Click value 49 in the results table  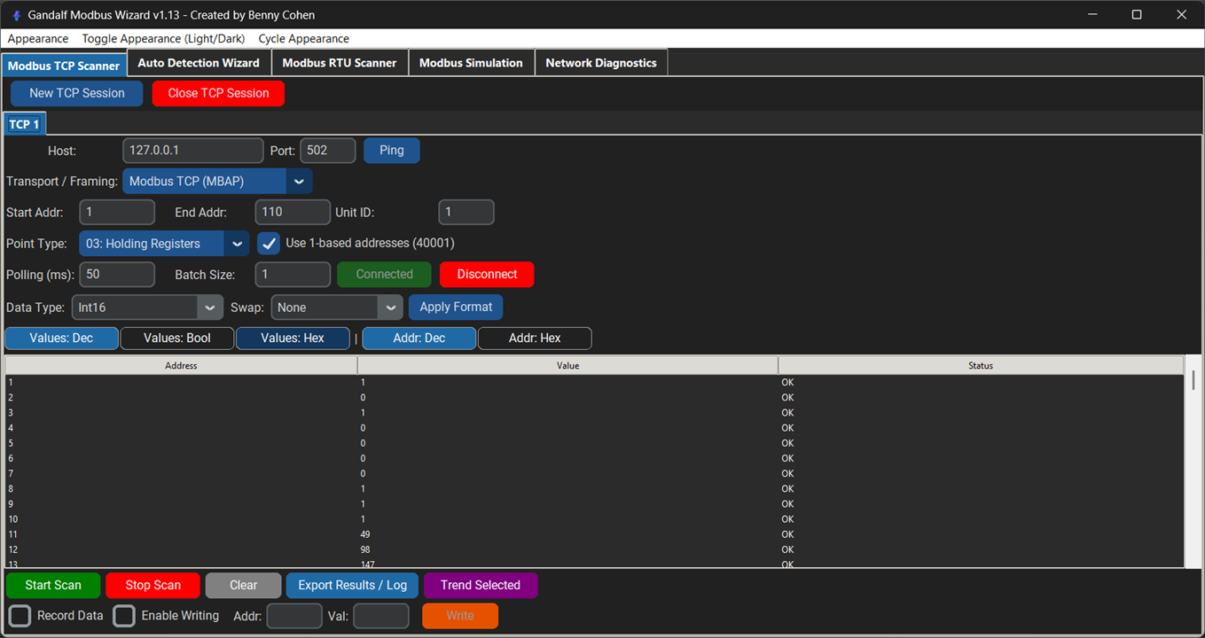pyautogui.click(x=365, y=534)
